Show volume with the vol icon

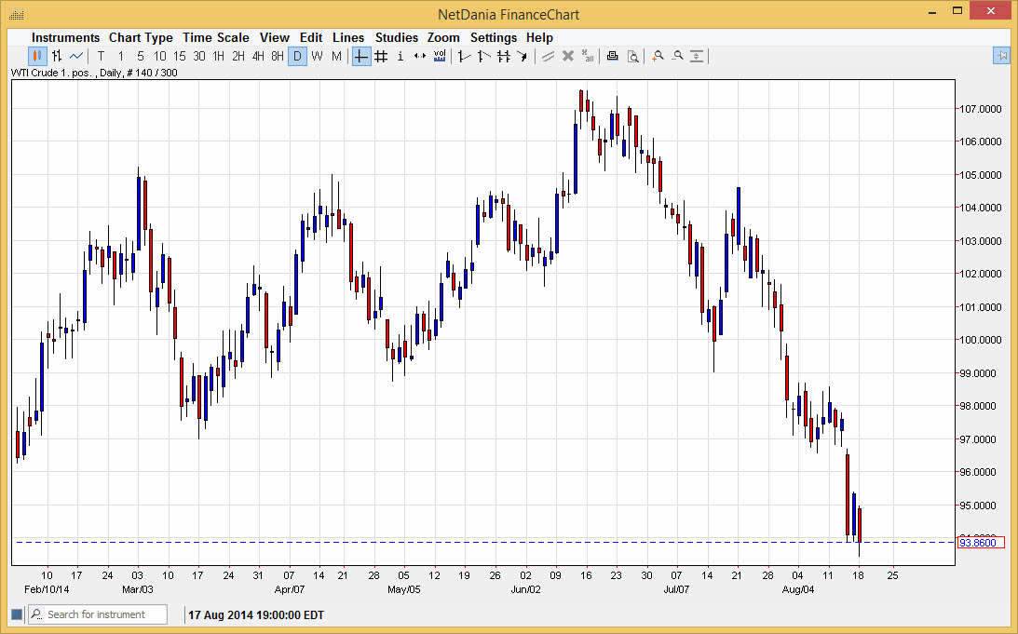click(438, 56)
